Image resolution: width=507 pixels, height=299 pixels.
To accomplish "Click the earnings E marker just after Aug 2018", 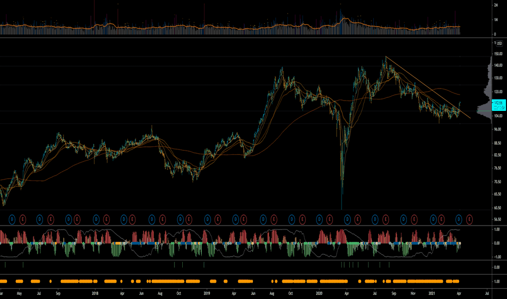I will (162, 220).
